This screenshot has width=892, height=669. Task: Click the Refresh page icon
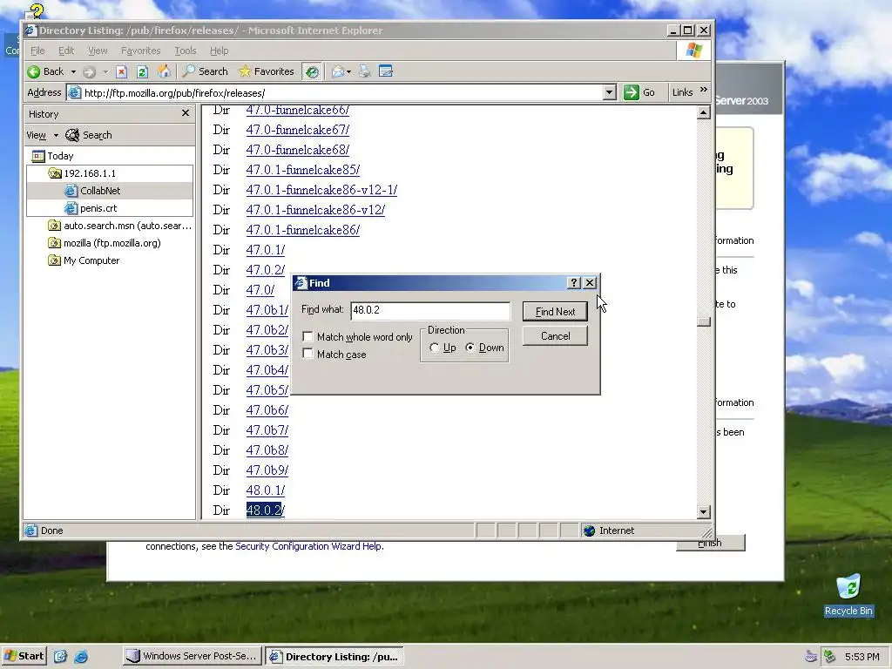pyautogui.click(x=142, y=71)
